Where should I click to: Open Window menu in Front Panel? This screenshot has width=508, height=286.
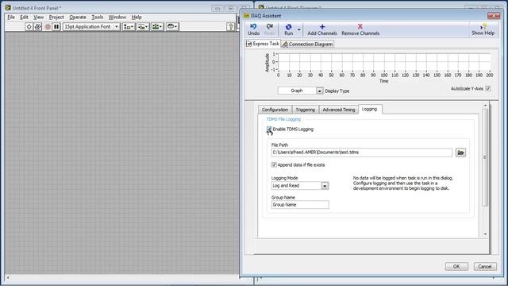pos(117,17)
